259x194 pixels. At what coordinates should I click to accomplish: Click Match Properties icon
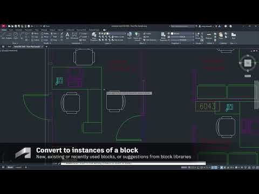(163, 37)
